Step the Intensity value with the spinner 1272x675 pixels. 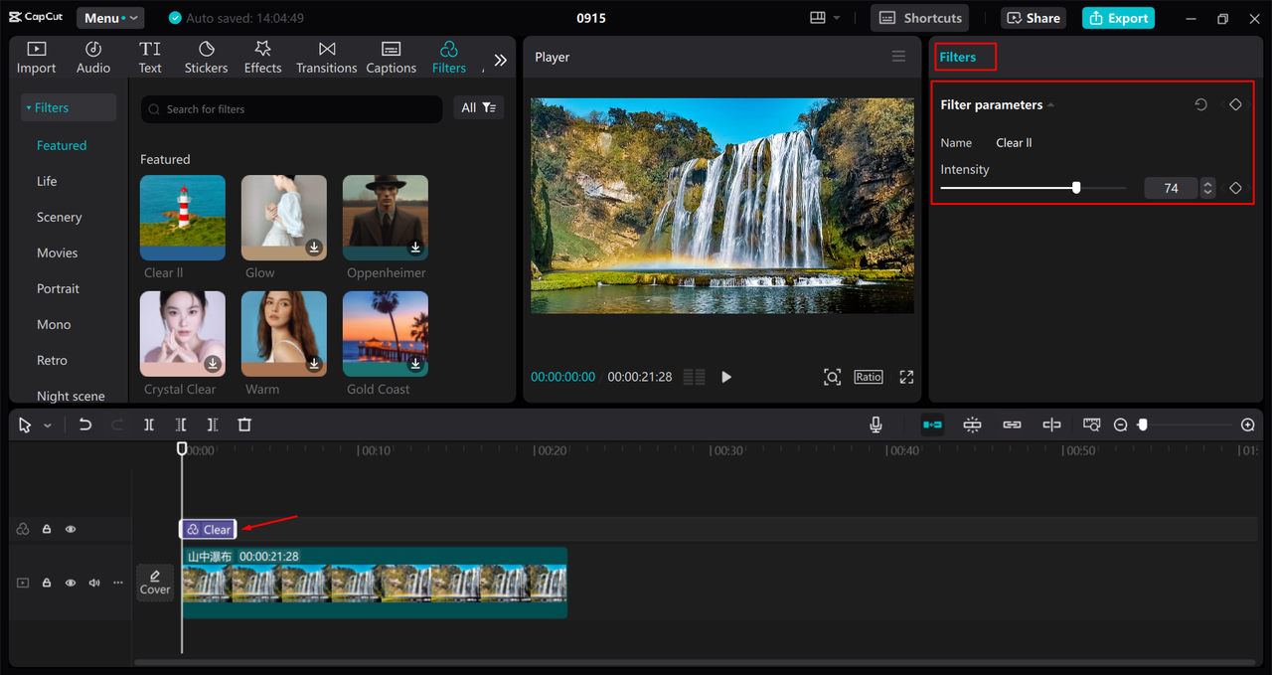coord(1207,188)
